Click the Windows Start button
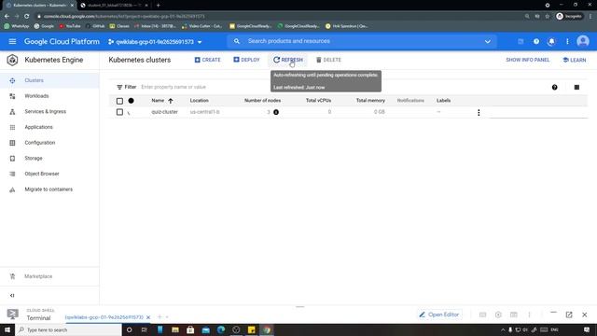This screenshot has height=336, width=597. click(7, 329)
